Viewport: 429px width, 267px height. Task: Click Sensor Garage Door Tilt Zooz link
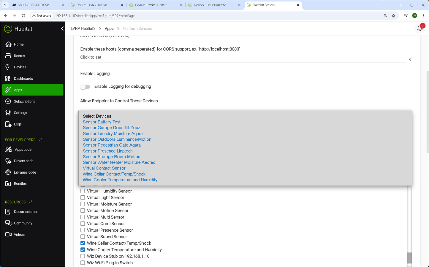(x=112, y=128)
